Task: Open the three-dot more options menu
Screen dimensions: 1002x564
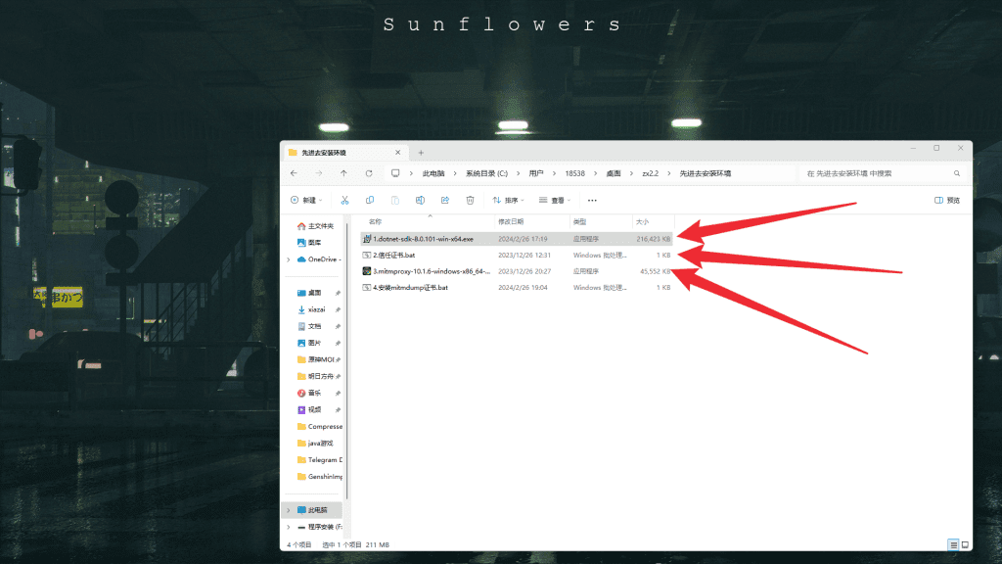Action: click(592, 200)
